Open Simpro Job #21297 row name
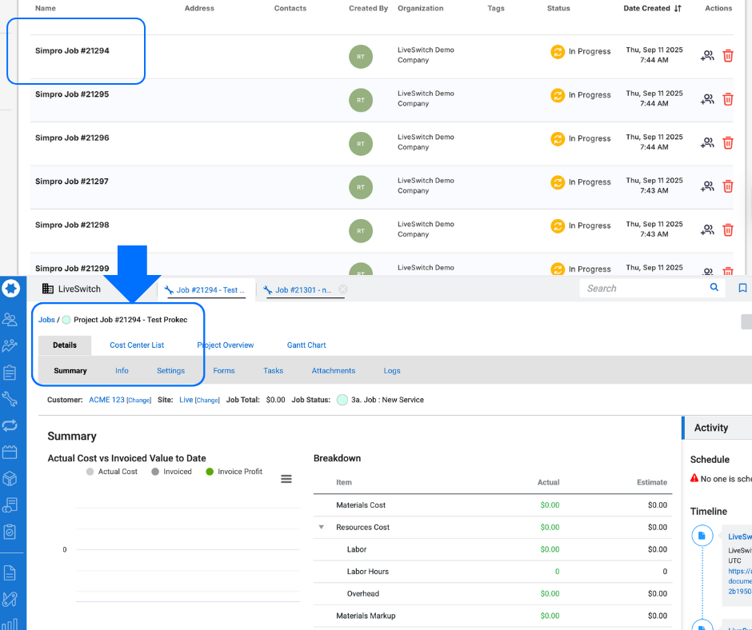Screen dimensions: 752x630 [72, 181]
